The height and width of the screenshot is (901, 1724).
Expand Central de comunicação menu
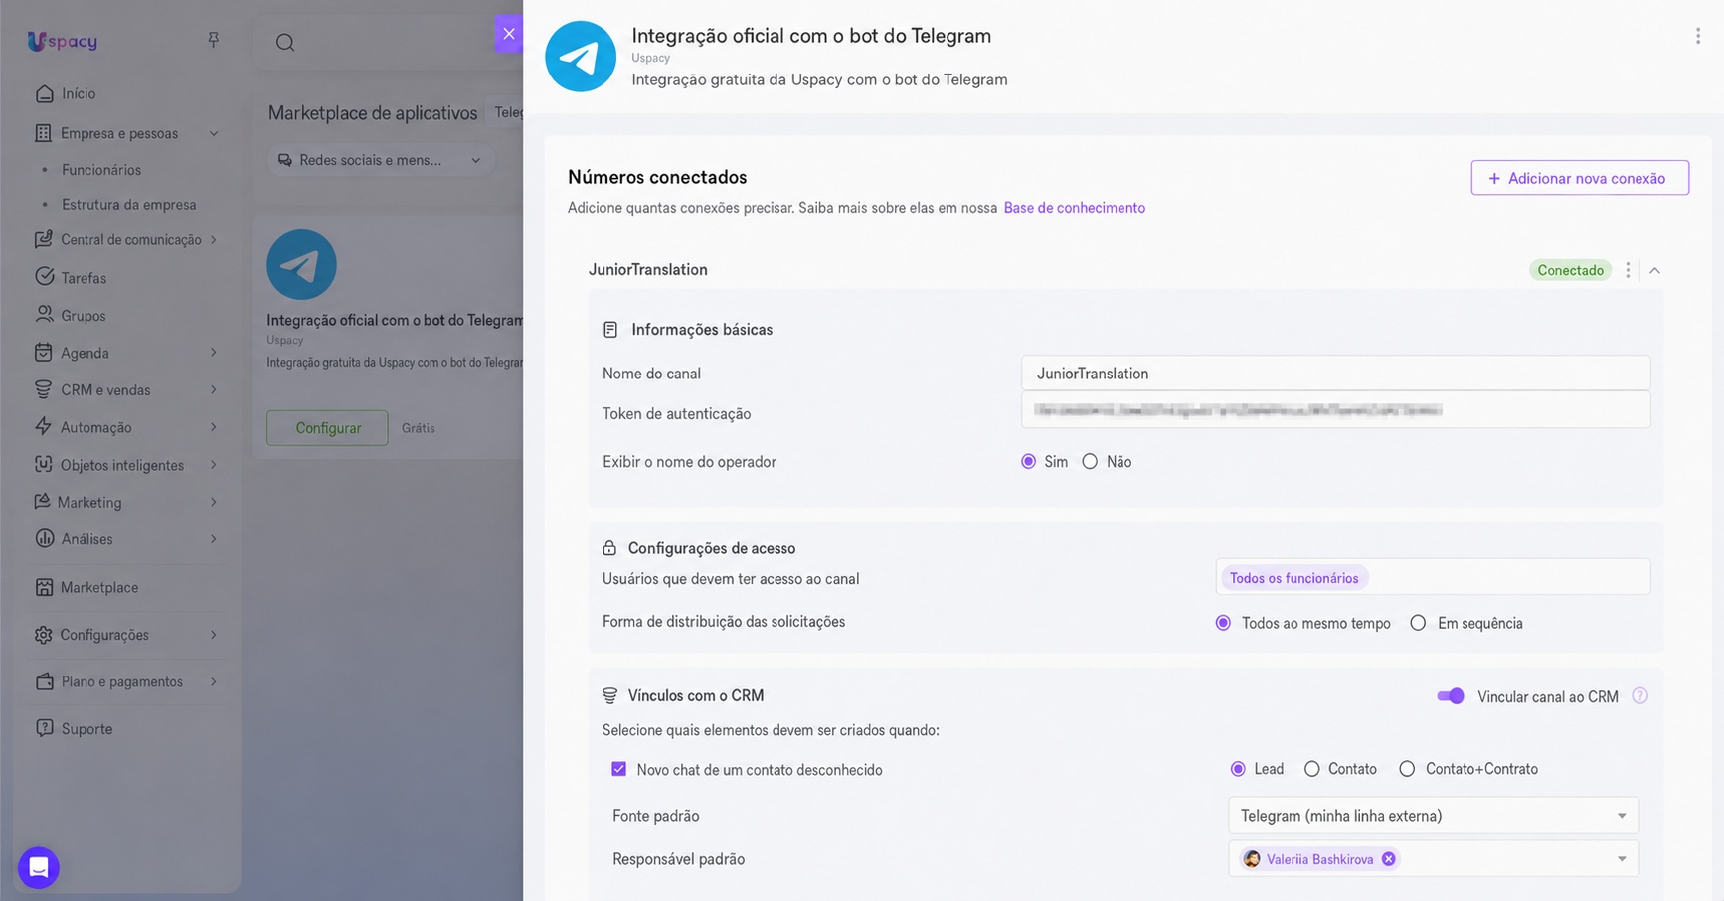[214, 239]
